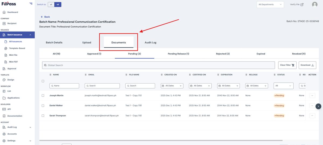Open Accounts page in sidebar

point(12,134)
